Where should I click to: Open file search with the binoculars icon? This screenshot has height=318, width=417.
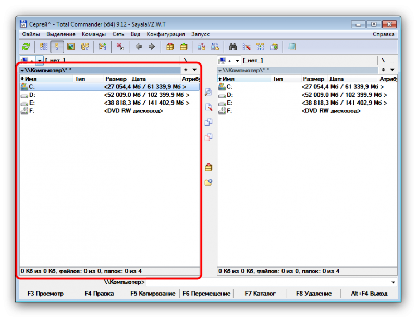click(233, 47)
